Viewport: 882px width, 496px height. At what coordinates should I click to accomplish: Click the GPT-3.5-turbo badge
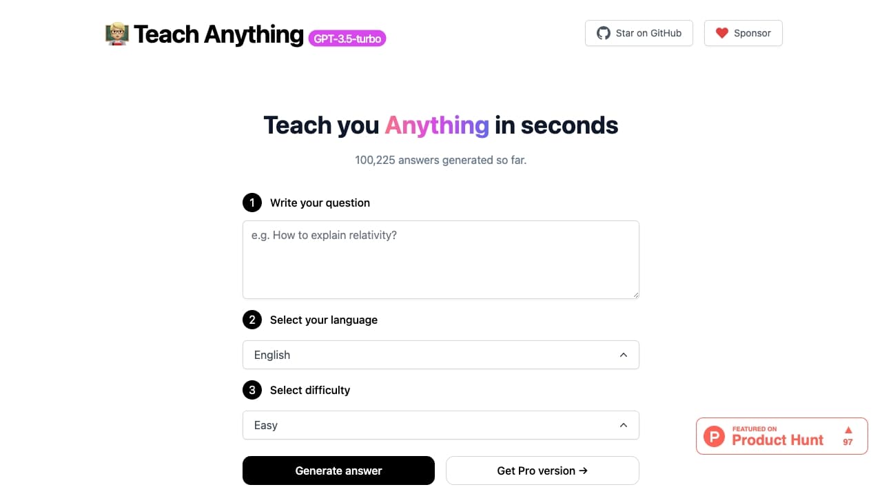coord(347,39)
